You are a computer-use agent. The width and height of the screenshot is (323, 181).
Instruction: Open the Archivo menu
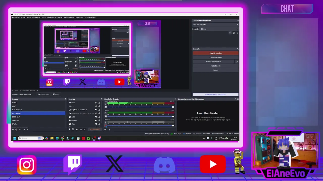tap(15, 17)
